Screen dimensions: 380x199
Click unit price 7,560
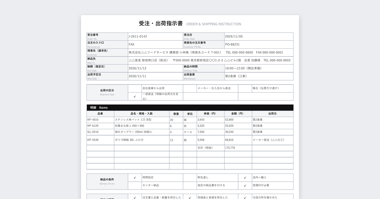pos(201,132)
